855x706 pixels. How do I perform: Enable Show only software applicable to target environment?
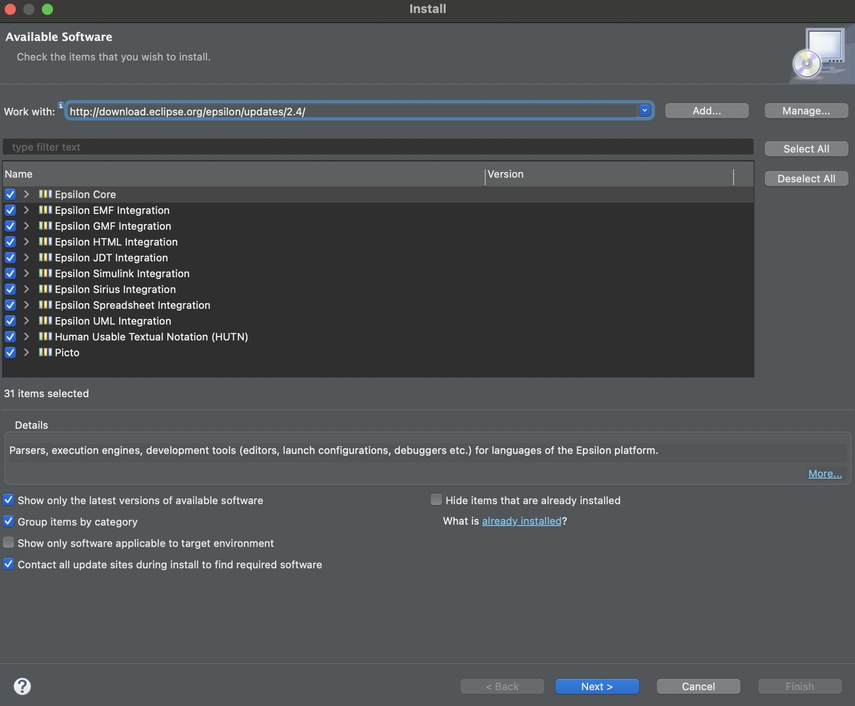click(x=8, y=543)
